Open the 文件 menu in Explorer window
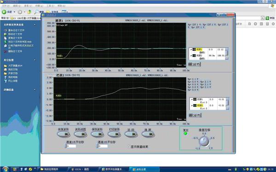This screenshot has height=172, width=276. click(x=6, y=6)
